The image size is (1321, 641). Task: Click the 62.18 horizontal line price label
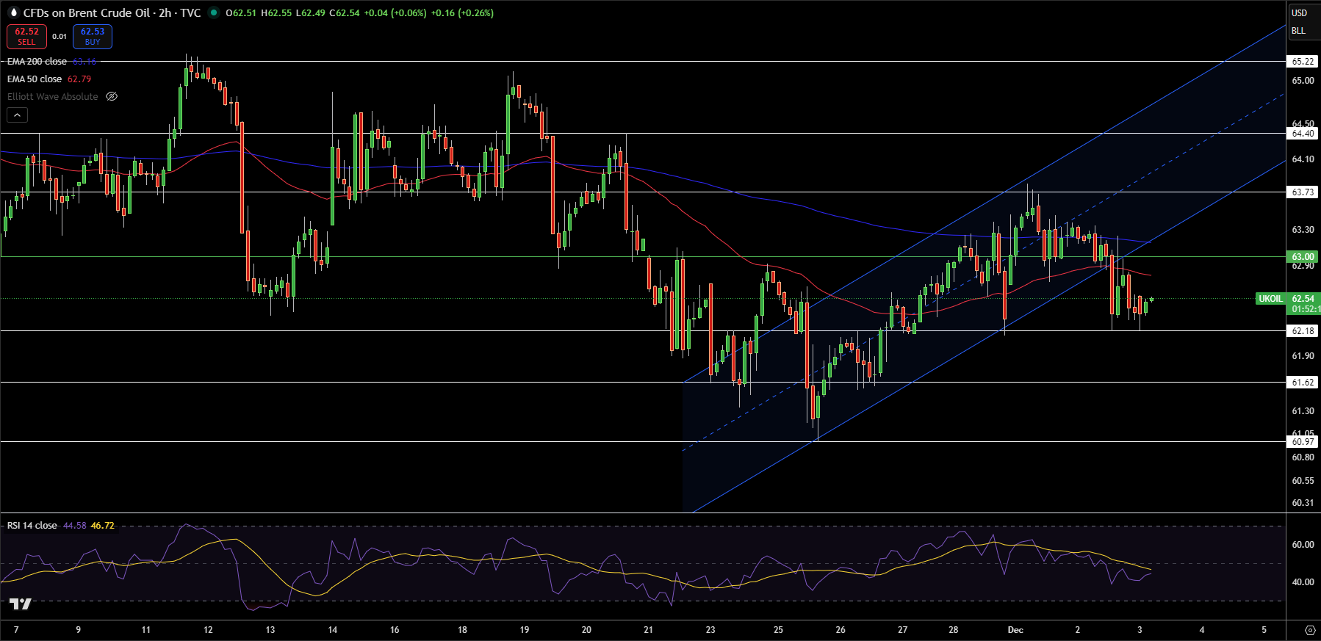click(1303, 331)
